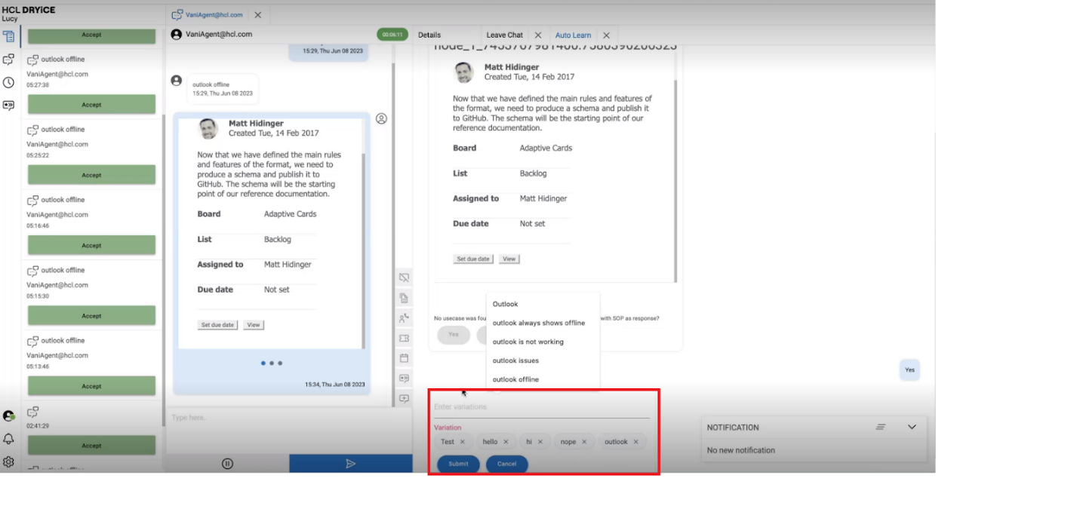Click 'Set due date' in chat card
The width and height of the screenshot is (1080, 512).
pos(217,325)
